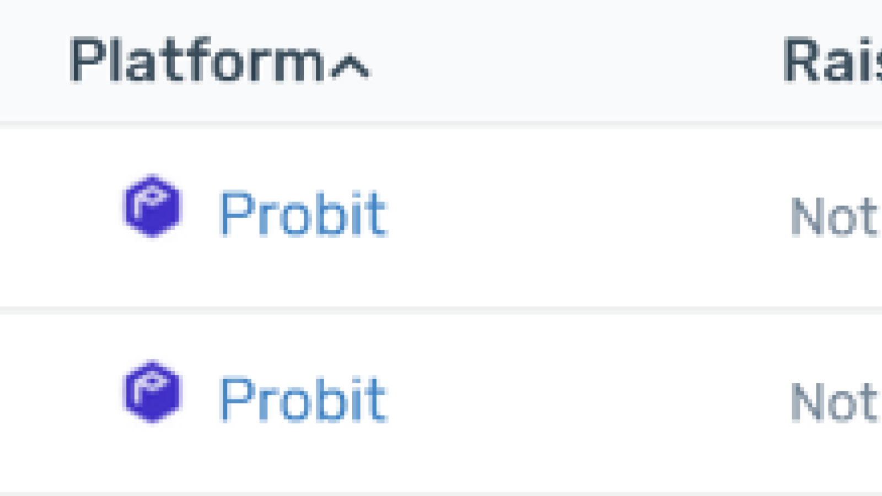Viewport: 882px width, 496px height.
Task: Select the first row's Raised value starting 'Not'
Action: [836, 217]
